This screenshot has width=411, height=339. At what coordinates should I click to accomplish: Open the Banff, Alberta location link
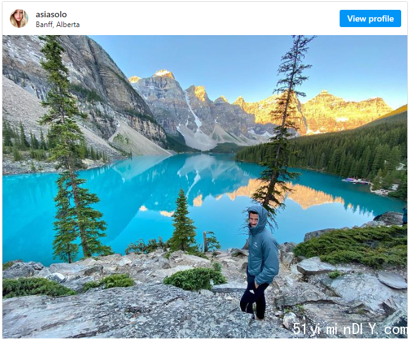coord(58,25)
